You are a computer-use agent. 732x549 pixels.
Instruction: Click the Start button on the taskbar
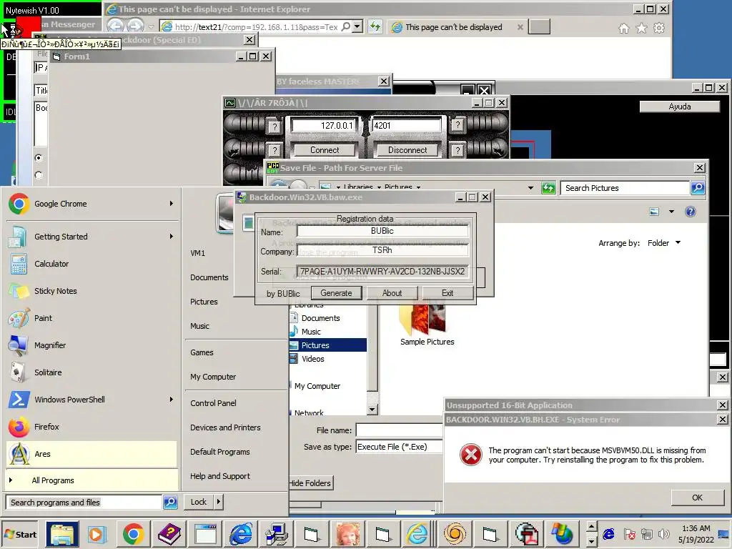(x=21, y=535)
